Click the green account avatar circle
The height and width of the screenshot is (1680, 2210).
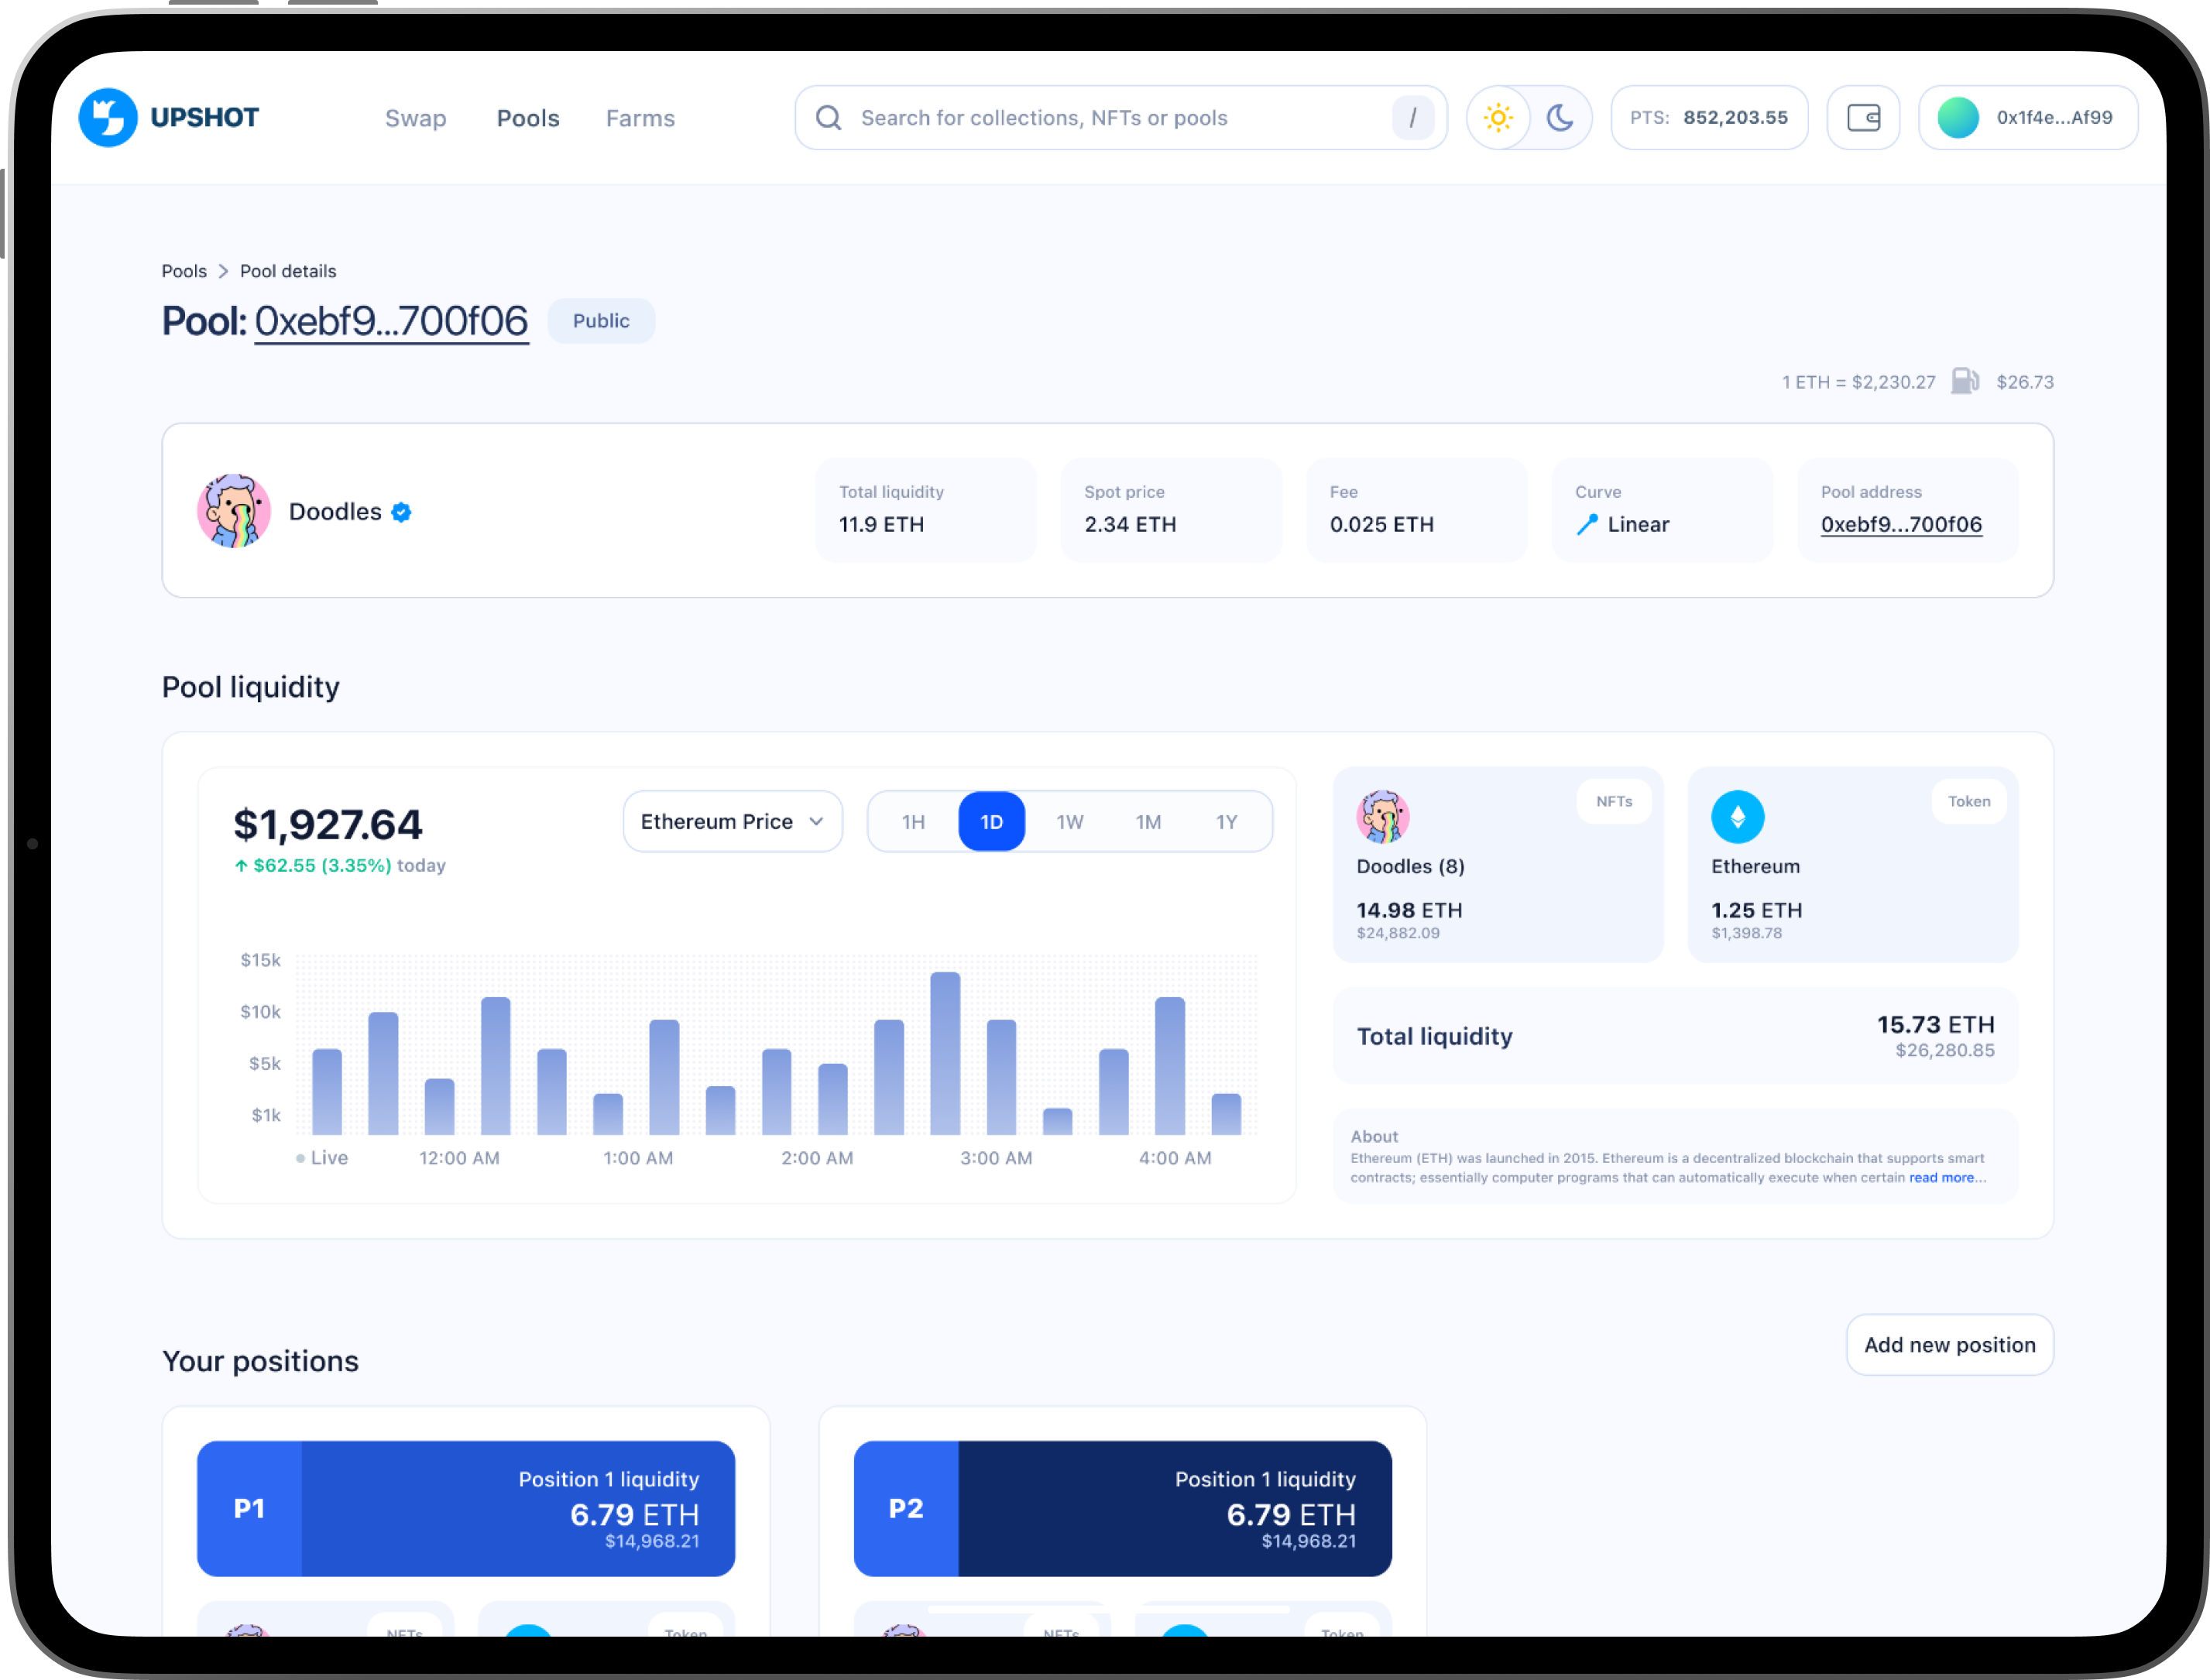click(1957, 118)
